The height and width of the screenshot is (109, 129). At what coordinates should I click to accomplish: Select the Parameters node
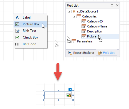tap(85, 41)
